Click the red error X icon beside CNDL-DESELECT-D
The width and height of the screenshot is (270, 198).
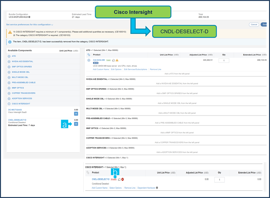[x=123, y=179]
